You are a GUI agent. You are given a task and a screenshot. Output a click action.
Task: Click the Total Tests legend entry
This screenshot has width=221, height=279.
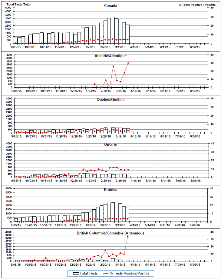click(x=89, y=273)
